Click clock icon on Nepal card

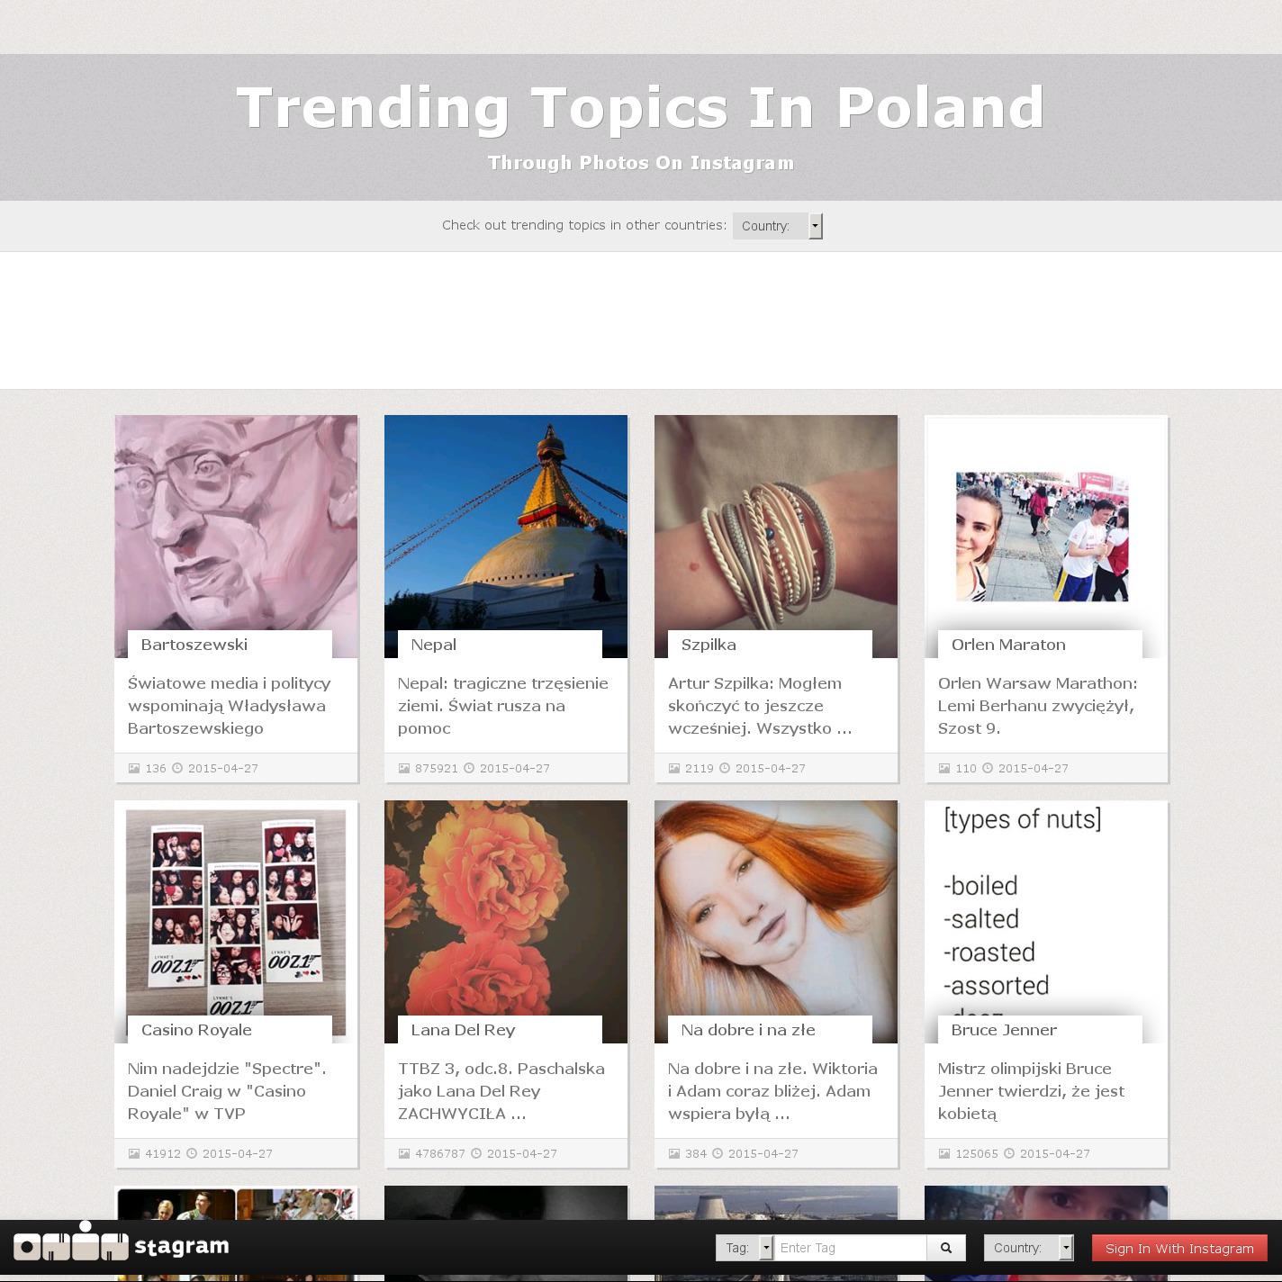(469, 768)
